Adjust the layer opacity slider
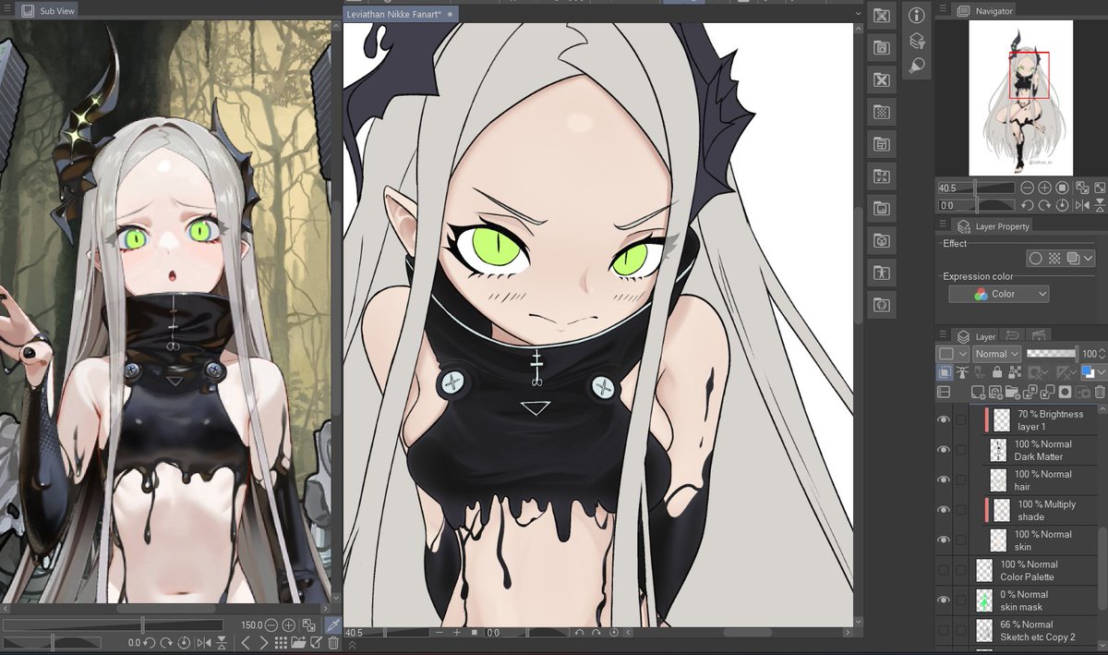Screen dimensions: 1108x655 point(1053,354)
